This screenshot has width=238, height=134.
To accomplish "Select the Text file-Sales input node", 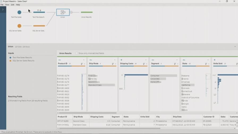I will [19, 12].
